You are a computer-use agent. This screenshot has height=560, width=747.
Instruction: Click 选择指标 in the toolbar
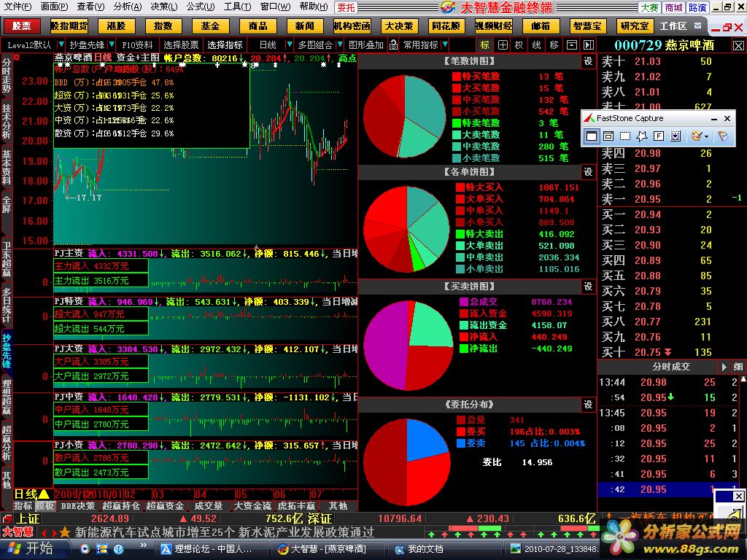tap(225, 44)
